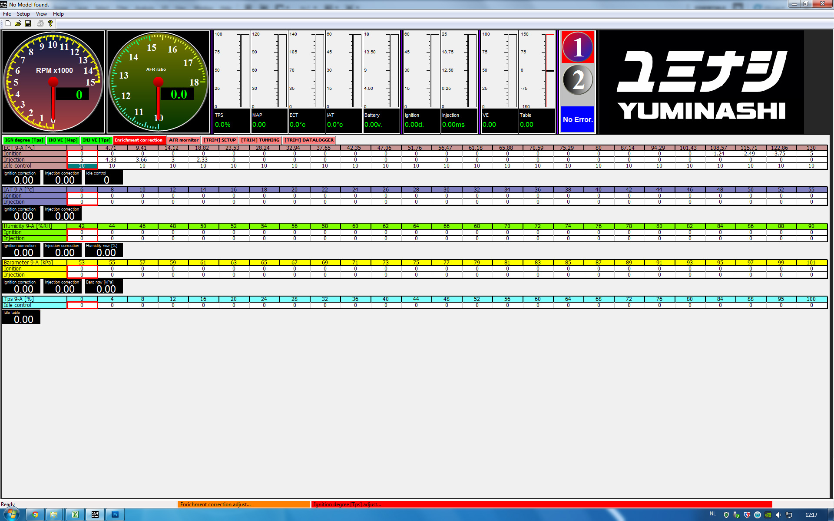Click the [TRIM] SETUP button
This screenshot has height=521, width=834.
pyautogui.click(x=220, y=140)
